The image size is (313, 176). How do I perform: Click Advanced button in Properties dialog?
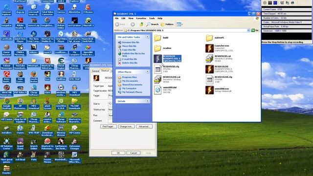click(x=144, y=127)
